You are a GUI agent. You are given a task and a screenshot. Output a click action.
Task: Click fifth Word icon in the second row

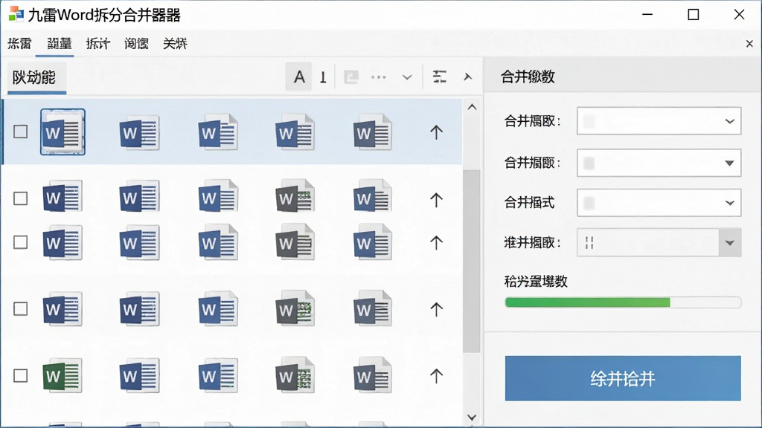[x=372, y=196]
